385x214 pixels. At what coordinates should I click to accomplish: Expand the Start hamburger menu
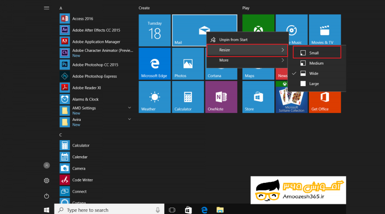(47, 8)
